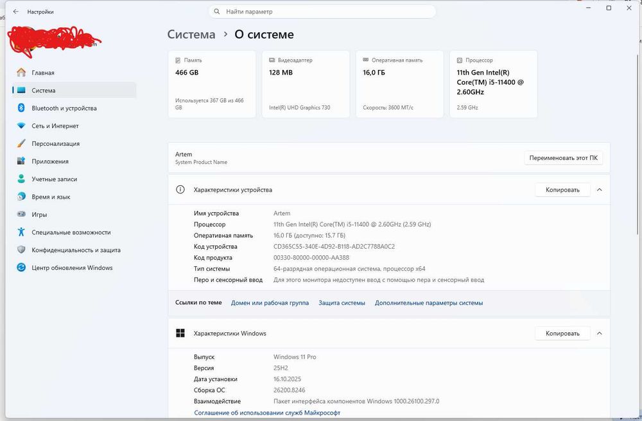
Task: Open Главная in the sidebar
Action: click(74, 73)
